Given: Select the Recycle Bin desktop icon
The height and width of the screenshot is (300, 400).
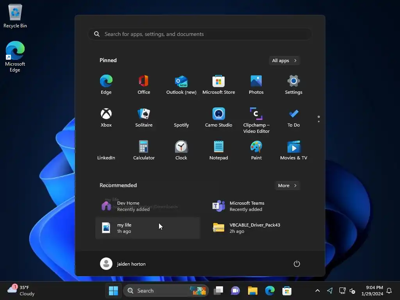Looking at the screenshot, I should [15, 16].
